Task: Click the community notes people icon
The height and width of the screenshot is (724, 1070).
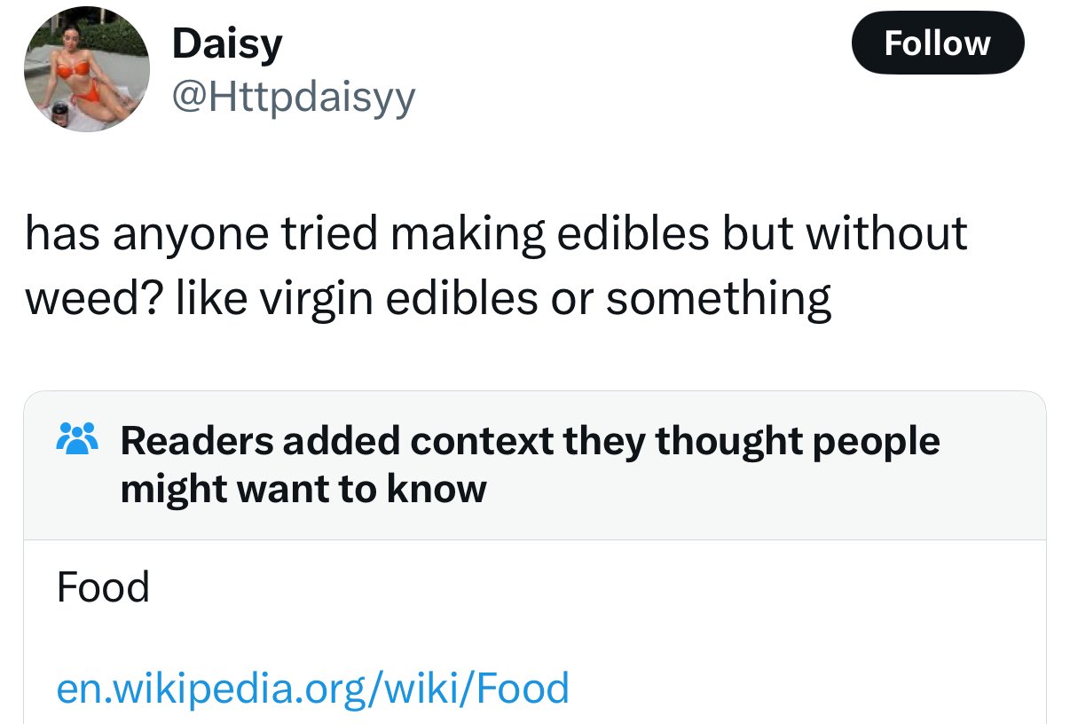Action: pyautogui.click(x=77, y=439)
